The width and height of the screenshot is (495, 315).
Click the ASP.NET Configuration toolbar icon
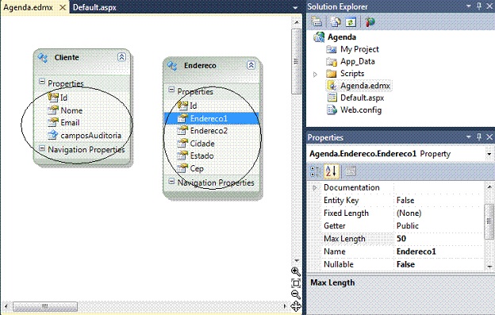[370, 21]
